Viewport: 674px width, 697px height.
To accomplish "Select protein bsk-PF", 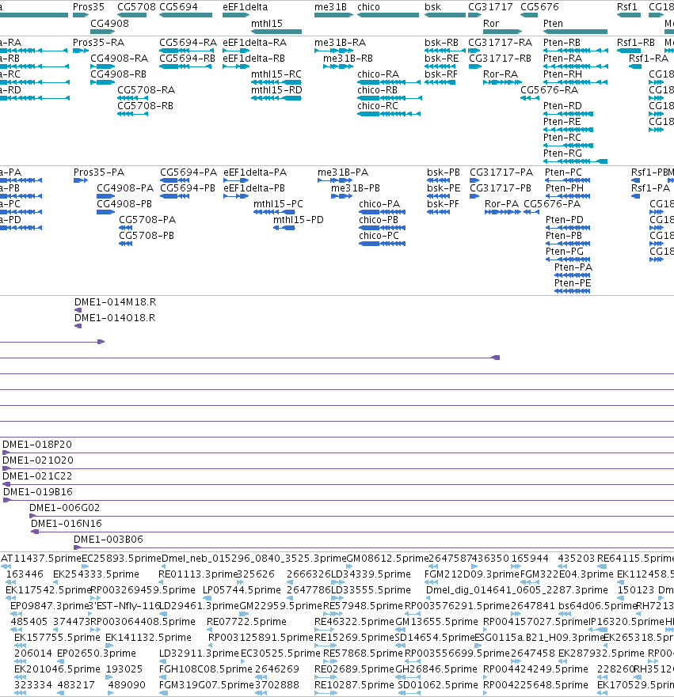I will point(439,212).
